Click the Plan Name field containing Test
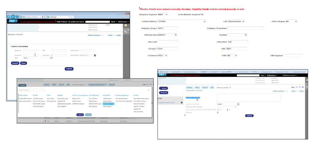 tap(238, 42)
